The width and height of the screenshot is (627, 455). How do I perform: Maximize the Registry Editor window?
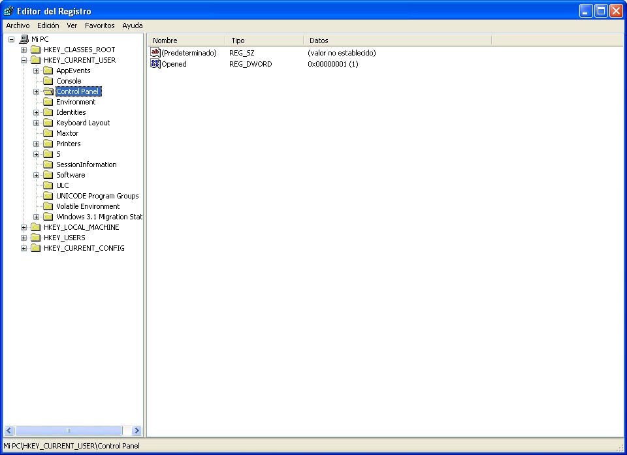601,11
